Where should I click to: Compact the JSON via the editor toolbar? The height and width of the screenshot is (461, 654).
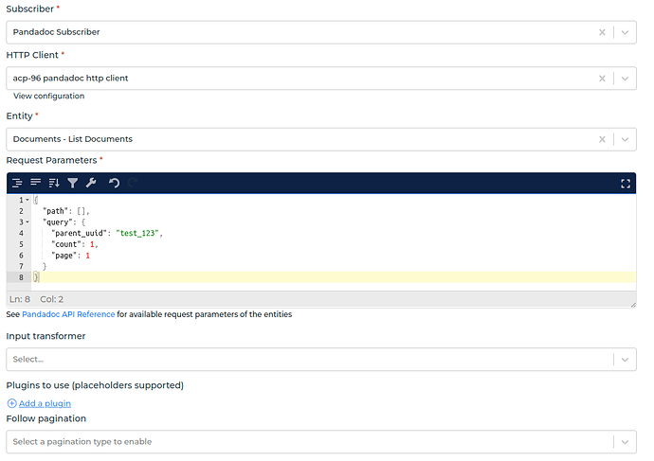pyautogui.click(x=35, y=183)
